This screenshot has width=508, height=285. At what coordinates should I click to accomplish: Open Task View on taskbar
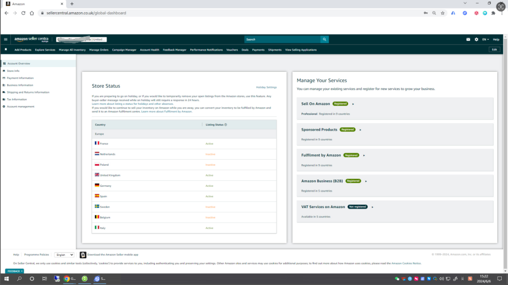[x=44, y=278]
